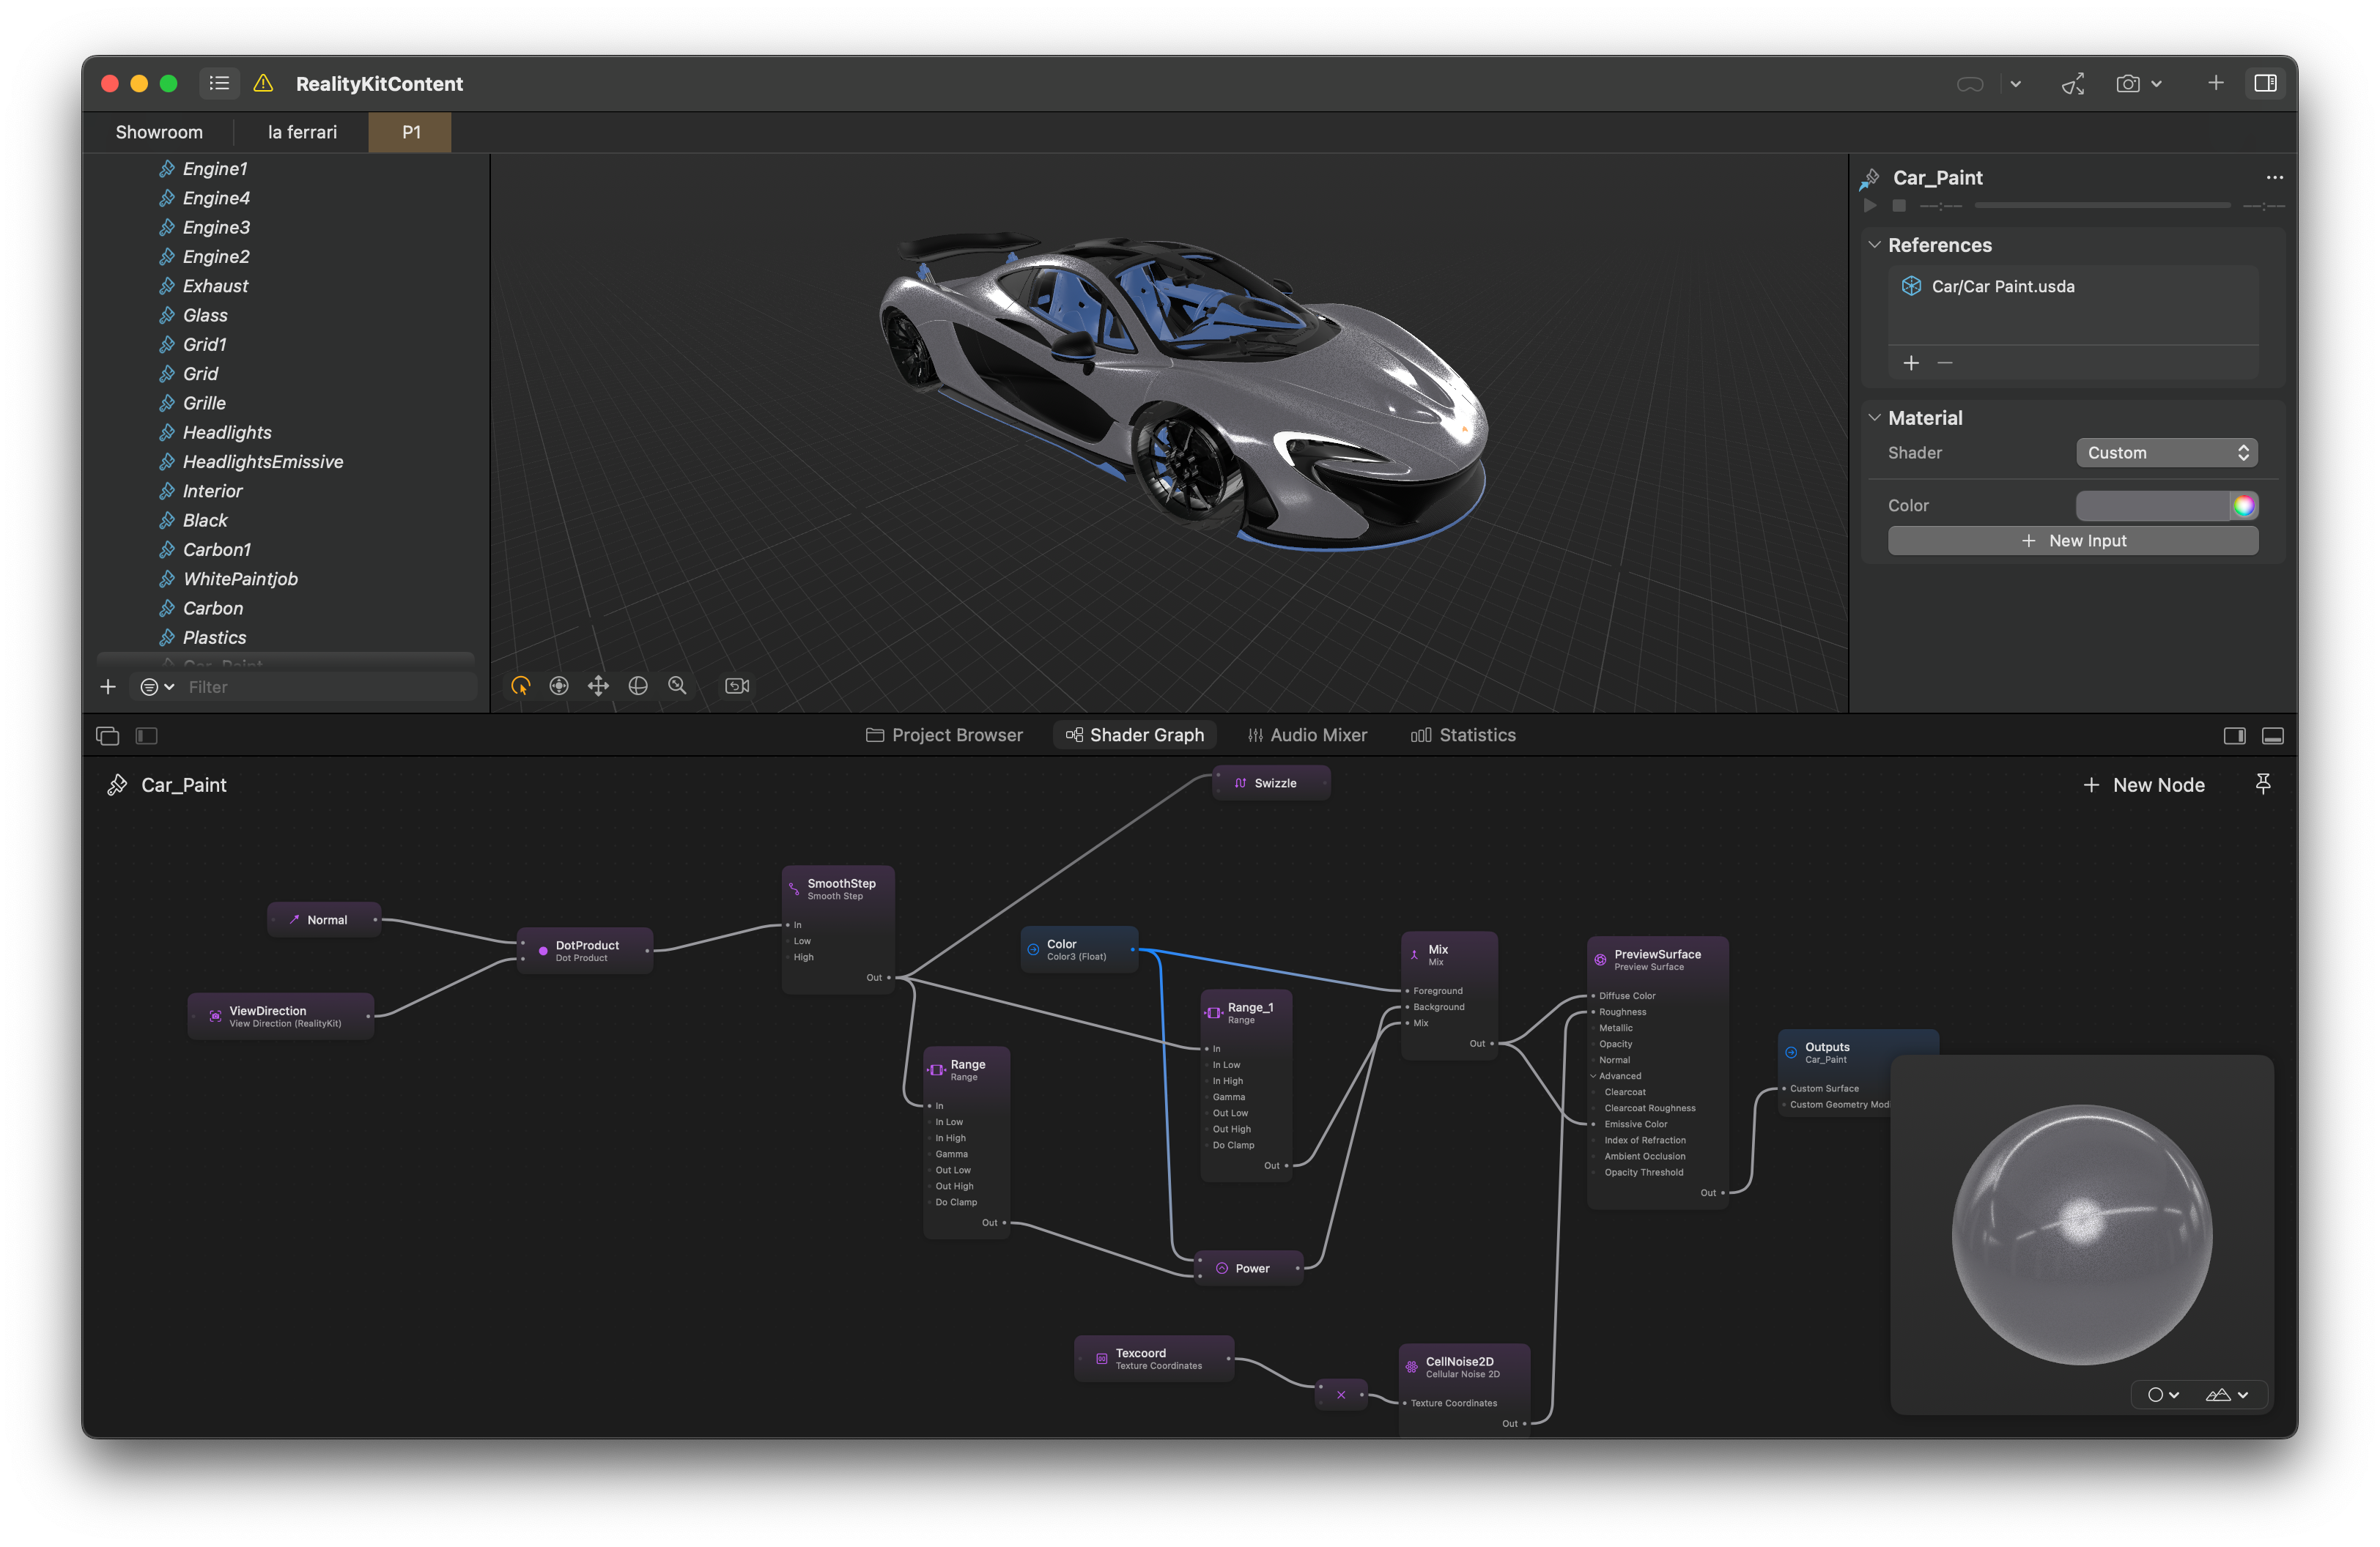Toggle the bottom editor panel visibility
Image resolution: width=2380 pixels, height=1547 pixels.
point(2272,737)
